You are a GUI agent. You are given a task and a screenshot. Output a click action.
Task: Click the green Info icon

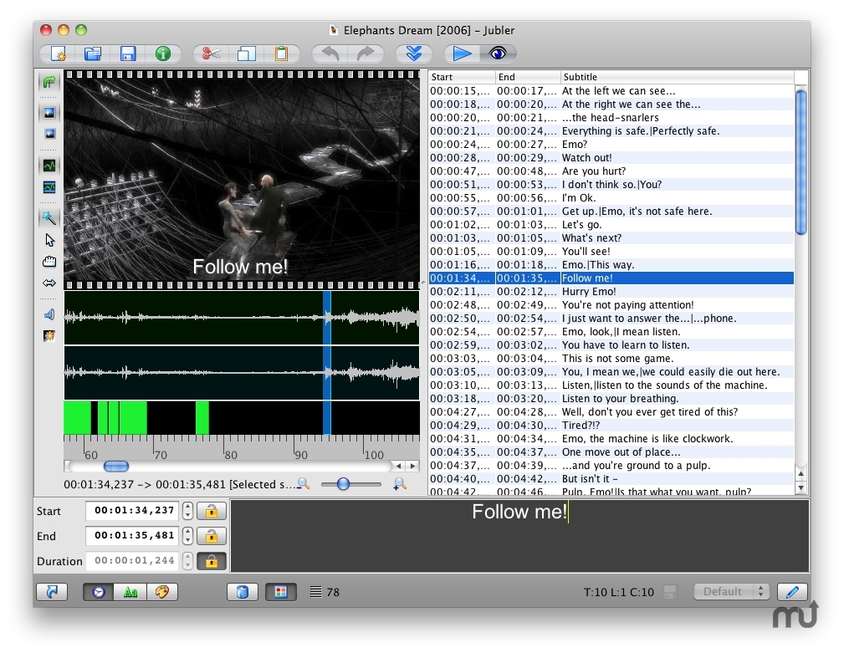(163, 54)
